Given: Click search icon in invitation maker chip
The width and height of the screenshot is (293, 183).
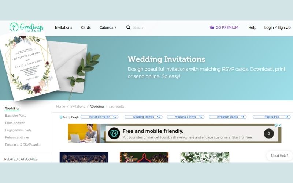Looking at the screenshot, I should coord(115,117).
